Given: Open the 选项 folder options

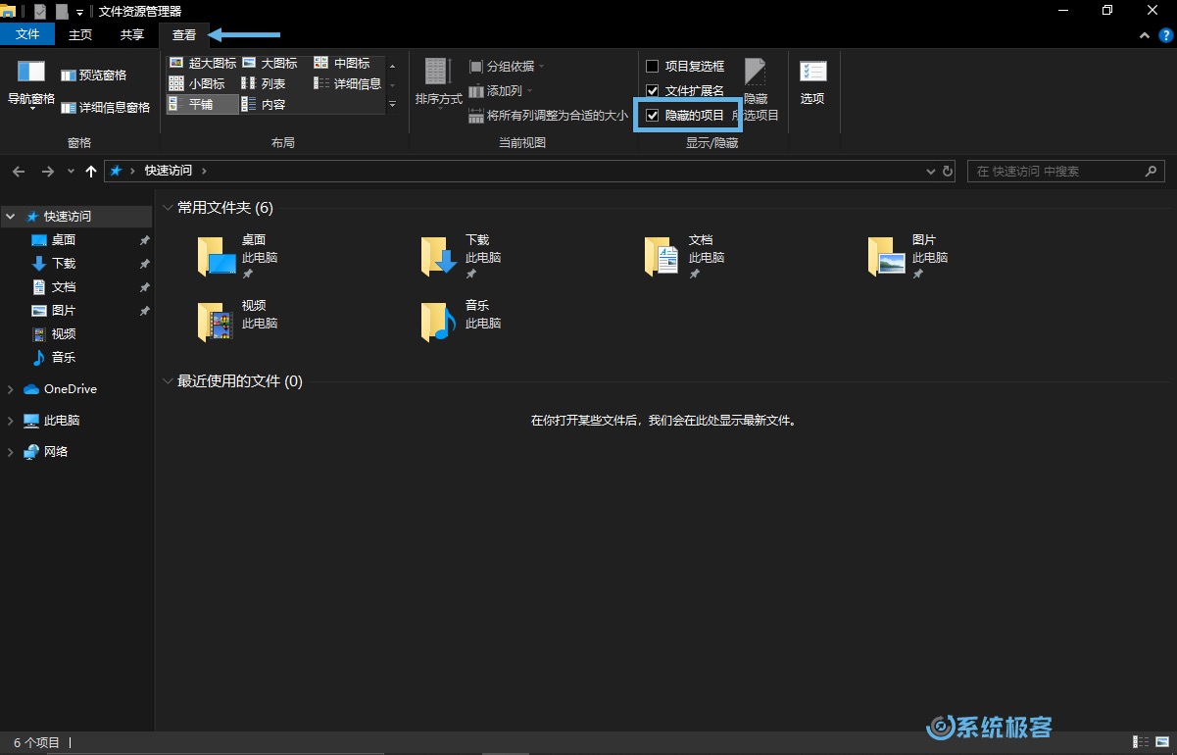Looking at the screenshot, I should click(812, 83).
